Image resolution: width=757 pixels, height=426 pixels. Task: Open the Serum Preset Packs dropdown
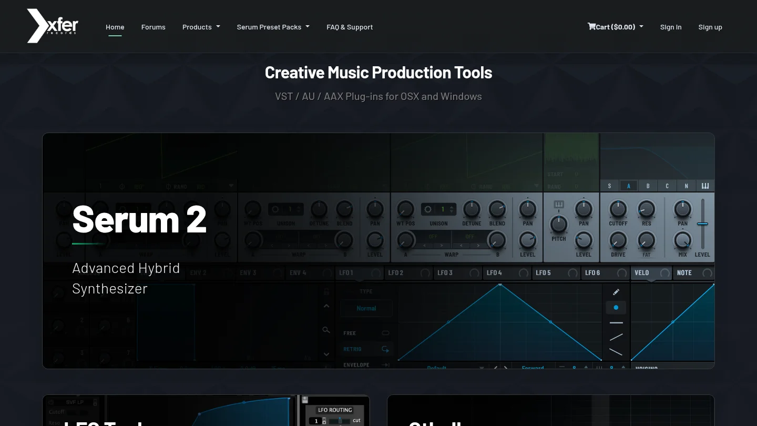(x=273, y=27)
